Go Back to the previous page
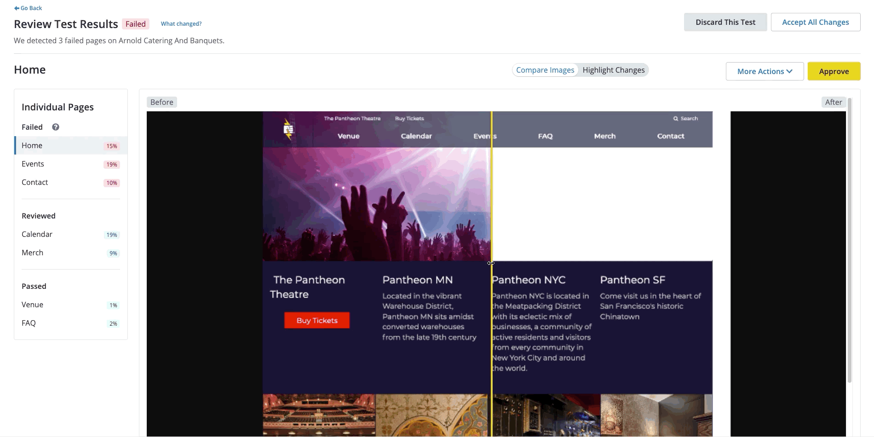The width and height of the screenshot is (874, 437). tap(28, 8)
